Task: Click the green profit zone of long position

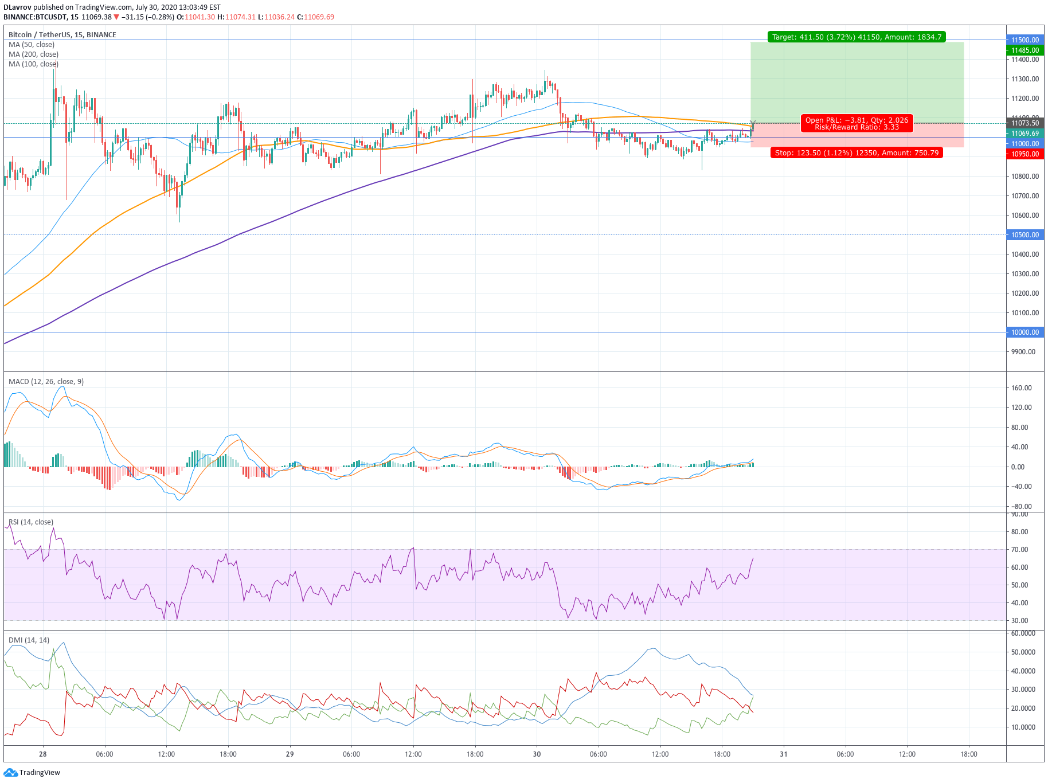Action: tap(857, 83)
